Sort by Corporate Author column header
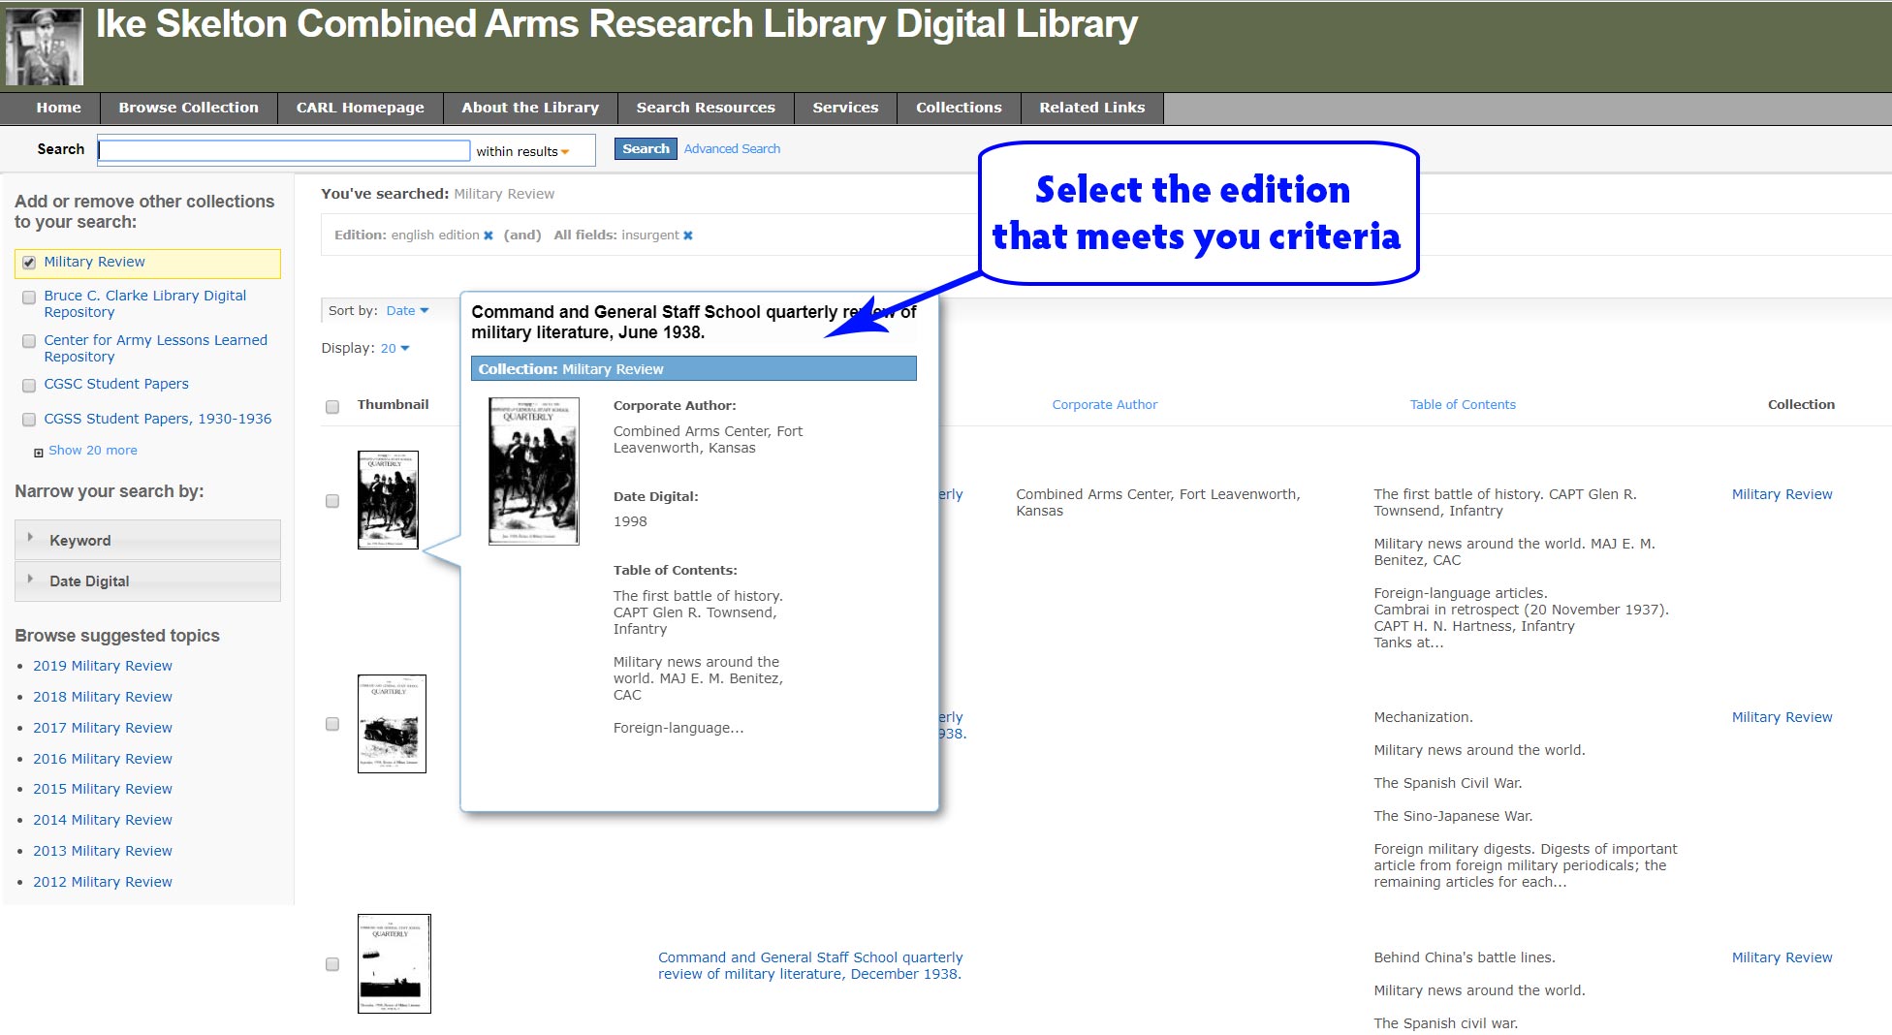 point(1104,405)
